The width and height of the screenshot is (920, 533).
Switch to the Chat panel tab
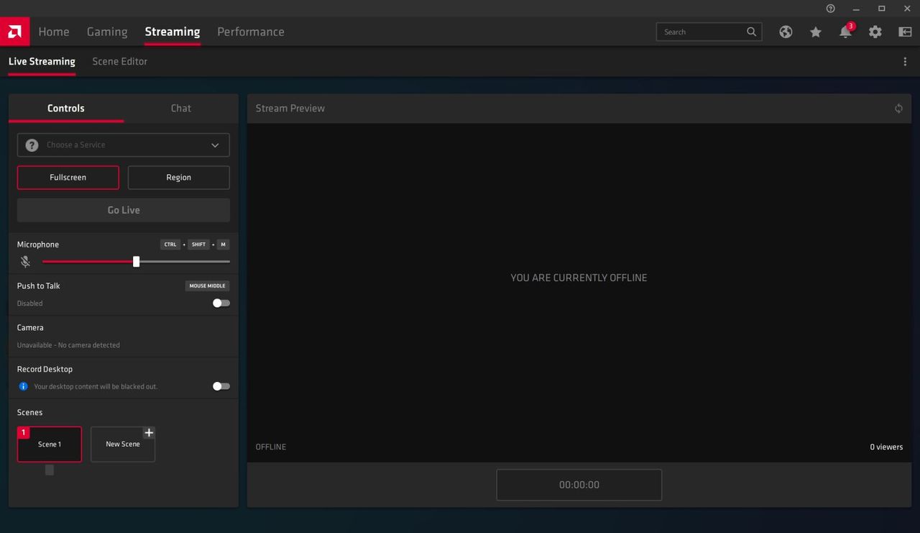[181, 108]
